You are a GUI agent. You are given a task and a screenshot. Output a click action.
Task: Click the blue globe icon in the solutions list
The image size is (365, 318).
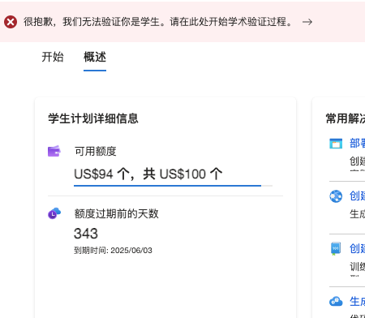tap(336, 196)
